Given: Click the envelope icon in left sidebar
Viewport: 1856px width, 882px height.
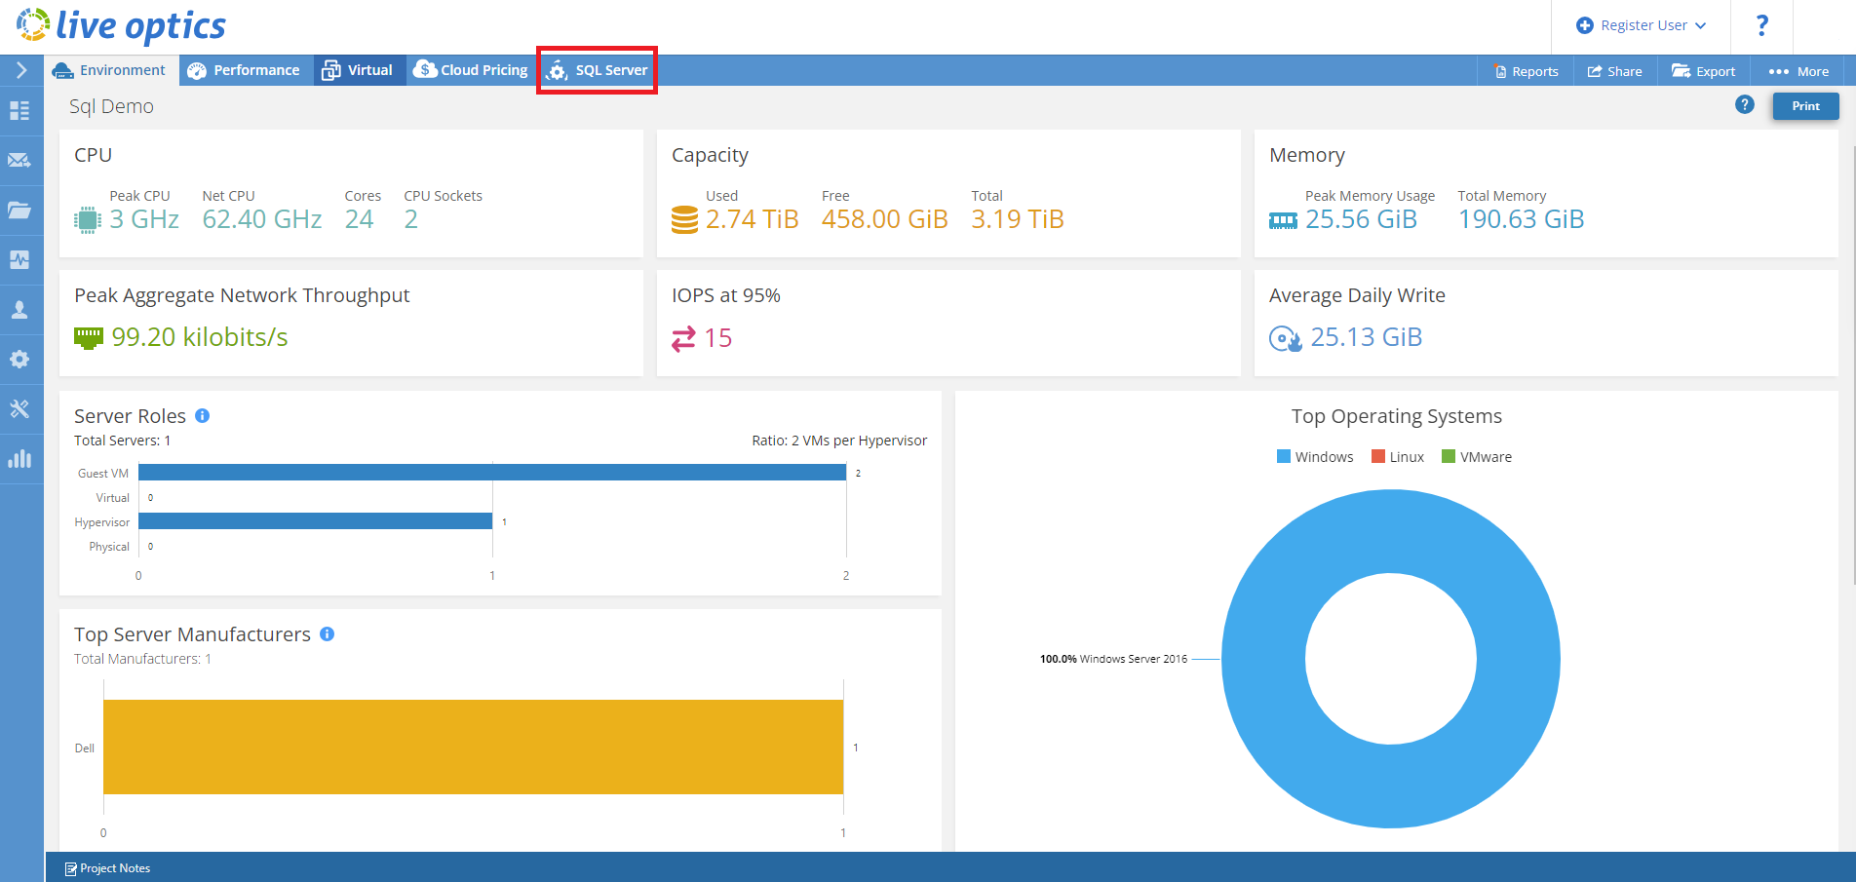Looking at the screenshot, I should (19, 161).
